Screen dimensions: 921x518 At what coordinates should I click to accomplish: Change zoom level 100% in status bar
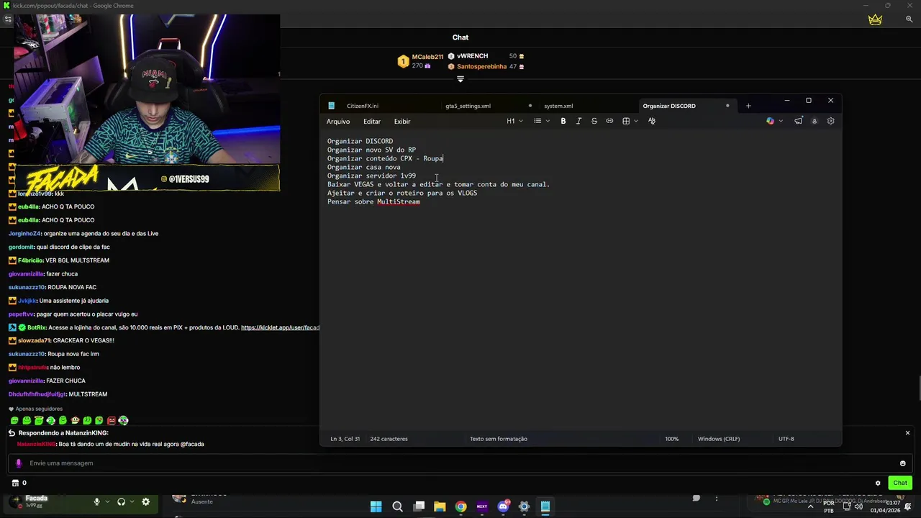point(672,439)
